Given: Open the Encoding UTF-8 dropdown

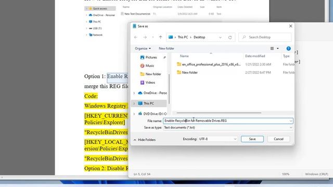Looking at the screenshot, I should coord(217,139).
